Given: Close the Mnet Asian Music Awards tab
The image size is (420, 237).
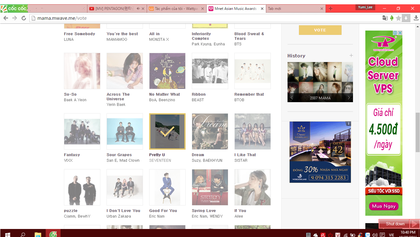Looking at the screenshot, I should 262,9.
